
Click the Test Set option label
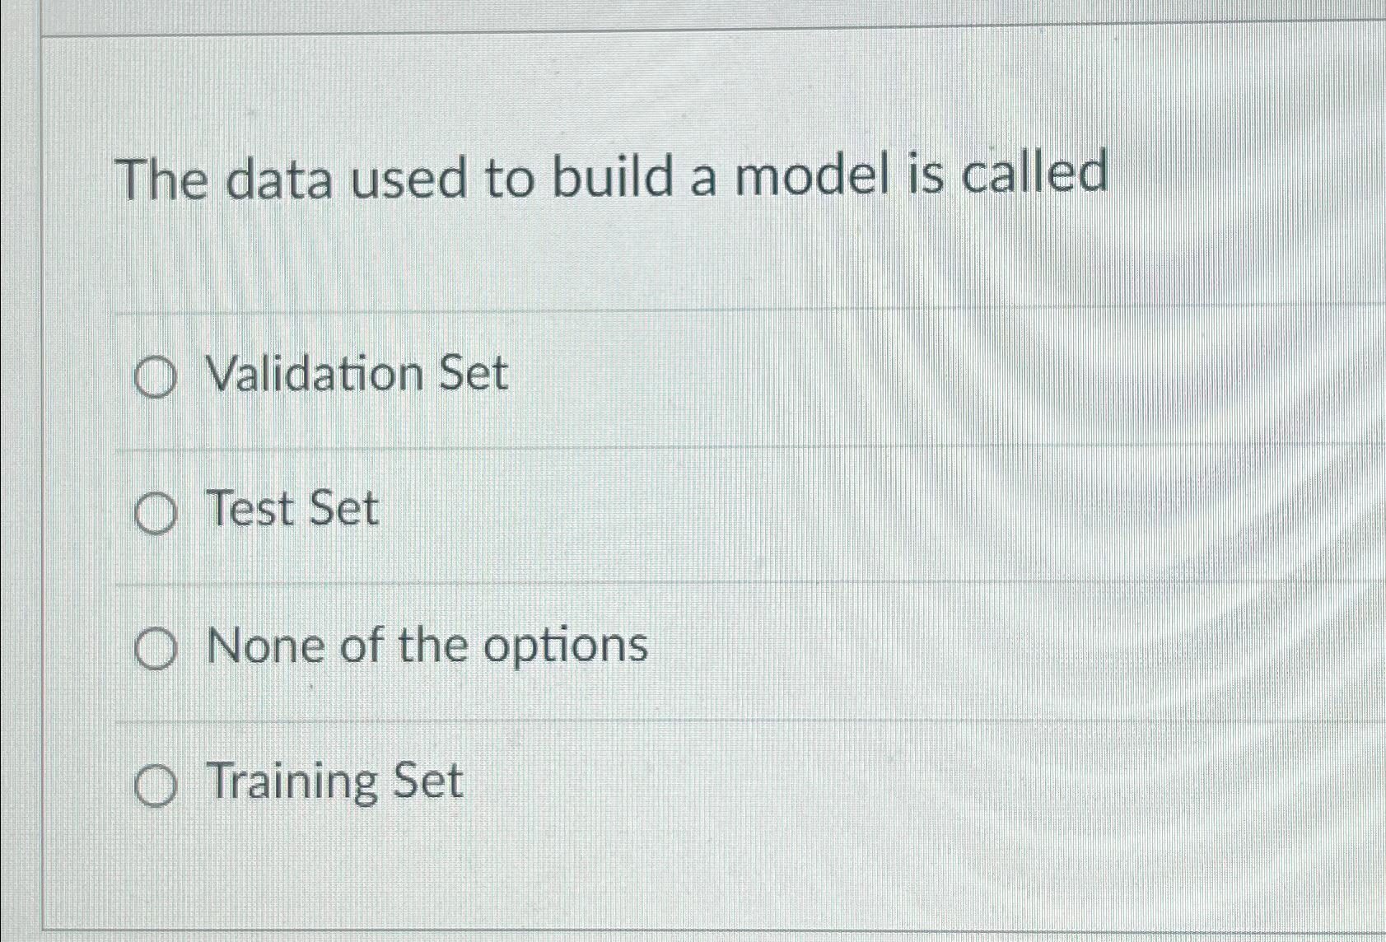point(292,509)
